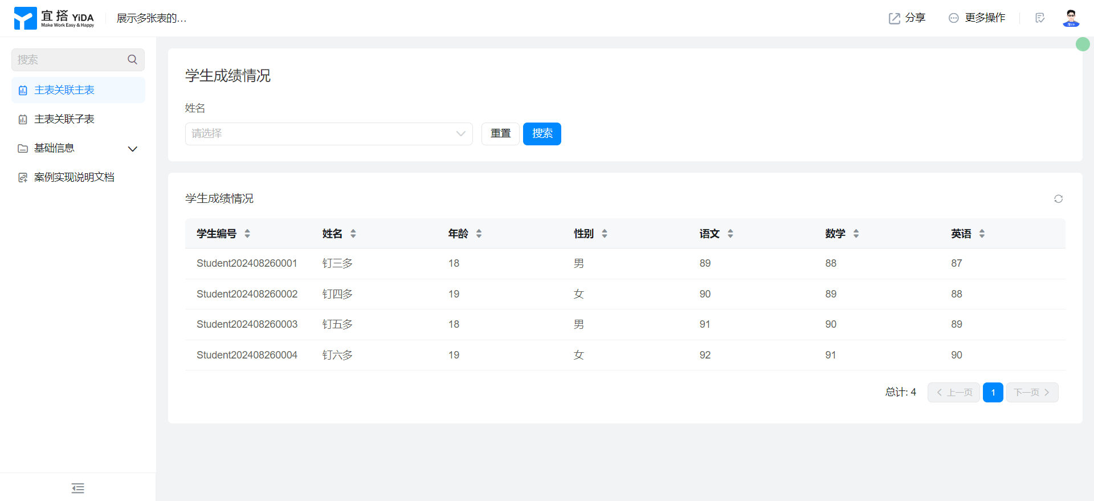Expand 基础信息 with chevron arrow
This screenshot has height=501, width=1094.
(133, 149)
